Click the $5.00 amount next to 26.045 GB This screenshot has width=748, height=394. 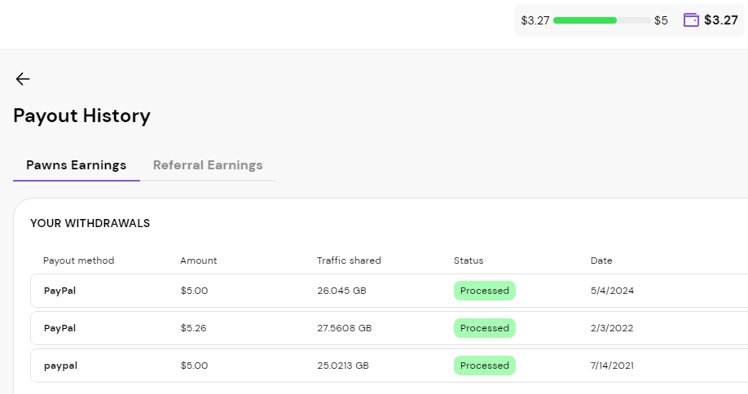194,291
